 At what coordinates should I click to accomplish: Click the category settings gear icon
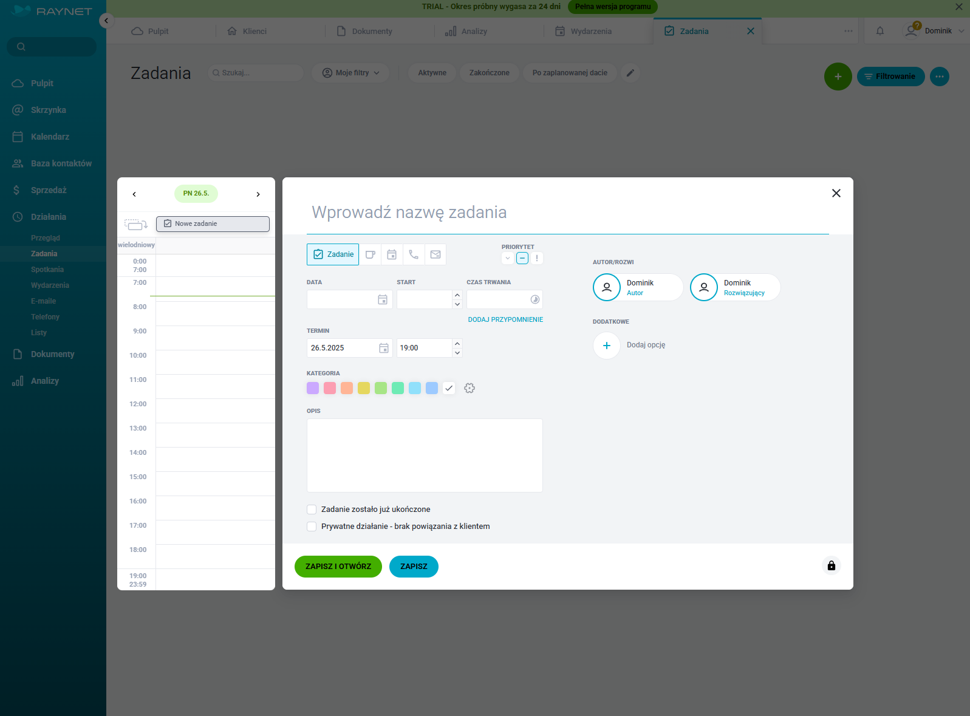coord(470,388)
